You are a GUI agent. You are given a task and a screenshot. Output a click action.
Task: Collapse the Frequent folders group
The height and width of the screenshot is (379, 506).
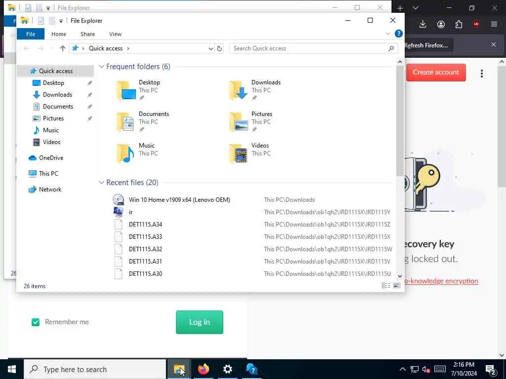coord(101,67)
